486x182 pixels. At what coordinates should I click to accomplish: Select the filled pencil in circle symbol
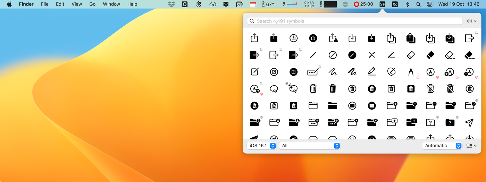352,55
